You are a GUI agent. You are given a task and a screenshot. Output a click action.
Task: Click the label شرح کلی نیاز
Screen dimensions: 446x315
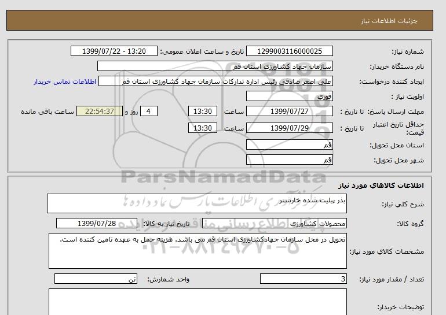click(x=403, y=204)
